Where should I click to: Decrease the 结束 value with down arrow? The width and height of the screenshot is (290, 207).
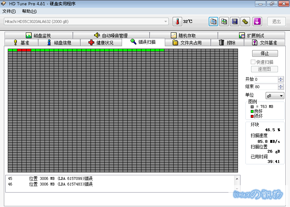(280, 88)
